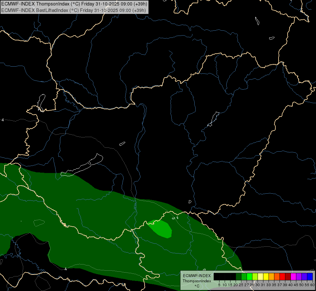316x291 pixels.
Task: Click the orange 33-35 legend swatch
Action: [x=271, y=276]
